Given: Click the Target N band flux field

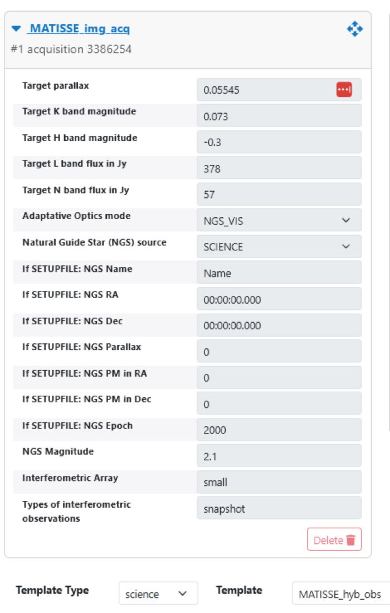Looking at the screenshot, I should pyautogui.click(x=279, y=194).
